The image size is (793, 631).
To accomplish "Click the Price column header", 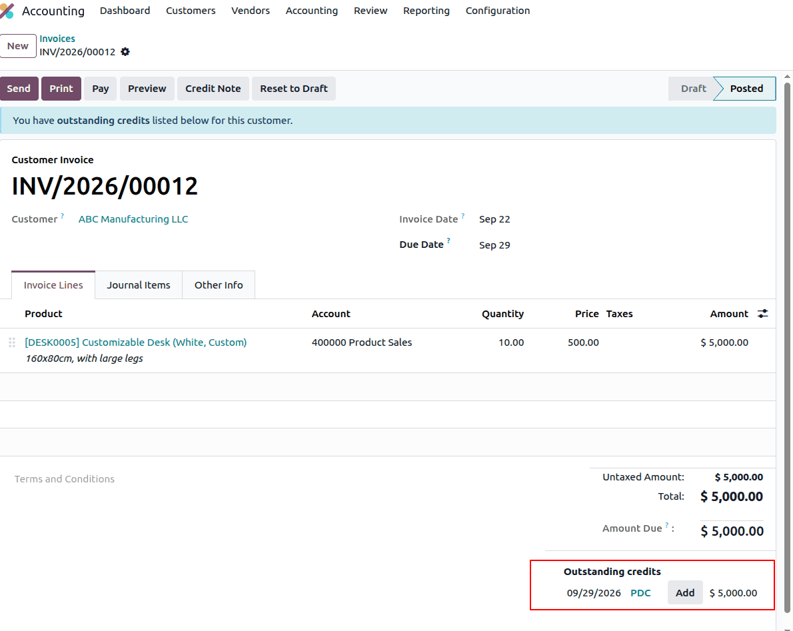I will [x=586, y=313].
